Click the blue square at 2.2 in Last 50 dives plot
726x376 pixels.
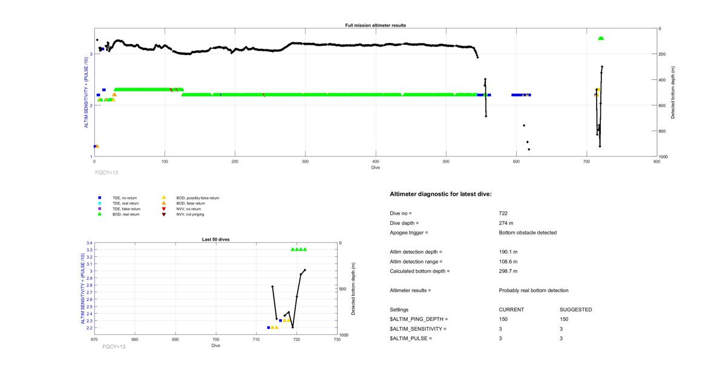(268, 328)
